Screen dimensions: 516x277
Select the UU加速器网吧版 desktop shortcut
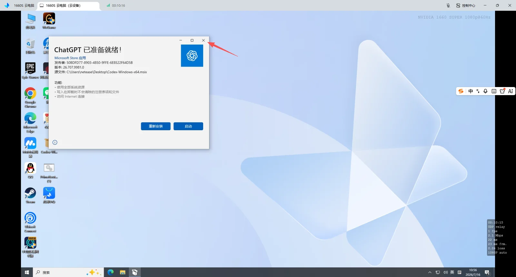tap(30, 247)
